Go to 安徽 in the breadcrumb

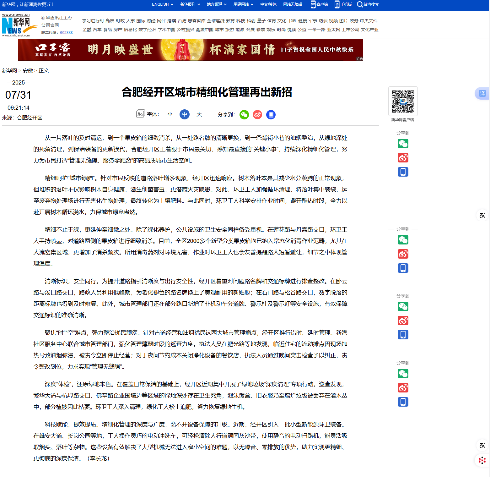[28, 71]
